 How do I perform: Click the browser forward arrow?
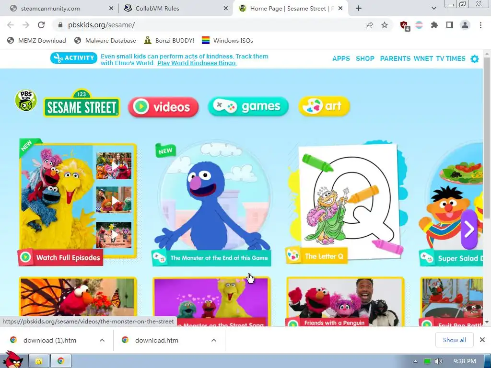26,25
